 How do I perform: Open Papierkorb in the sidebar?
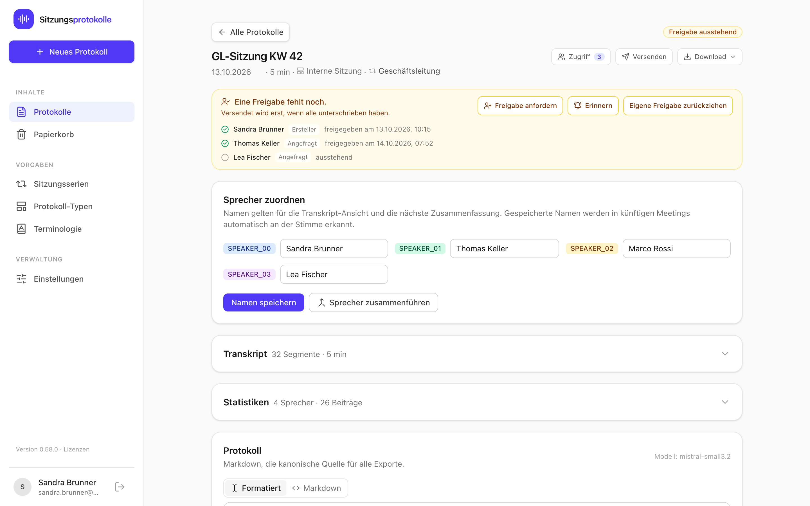(x=72, y=134)
